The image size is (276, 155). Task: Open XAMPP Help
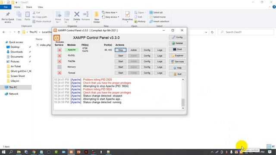click(177, 68)
